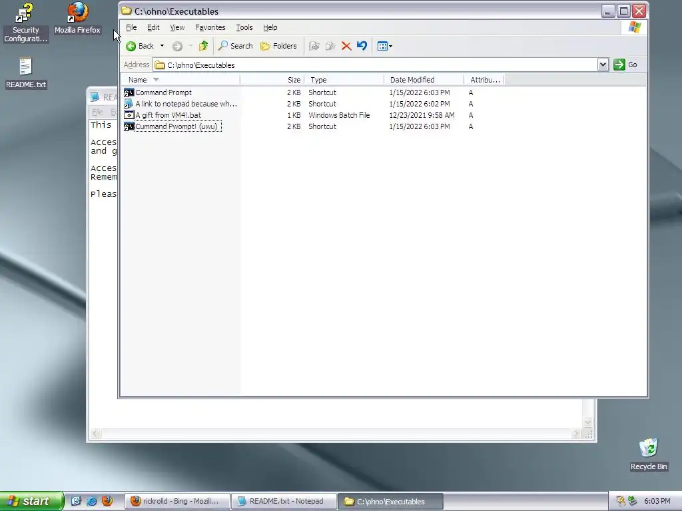Click the Copy To icon

pos(330,46)
